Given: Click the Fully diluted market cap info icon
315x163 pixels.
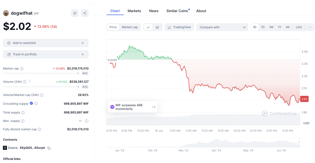Looking at the screenshot, I should click(x=40, y=129).
